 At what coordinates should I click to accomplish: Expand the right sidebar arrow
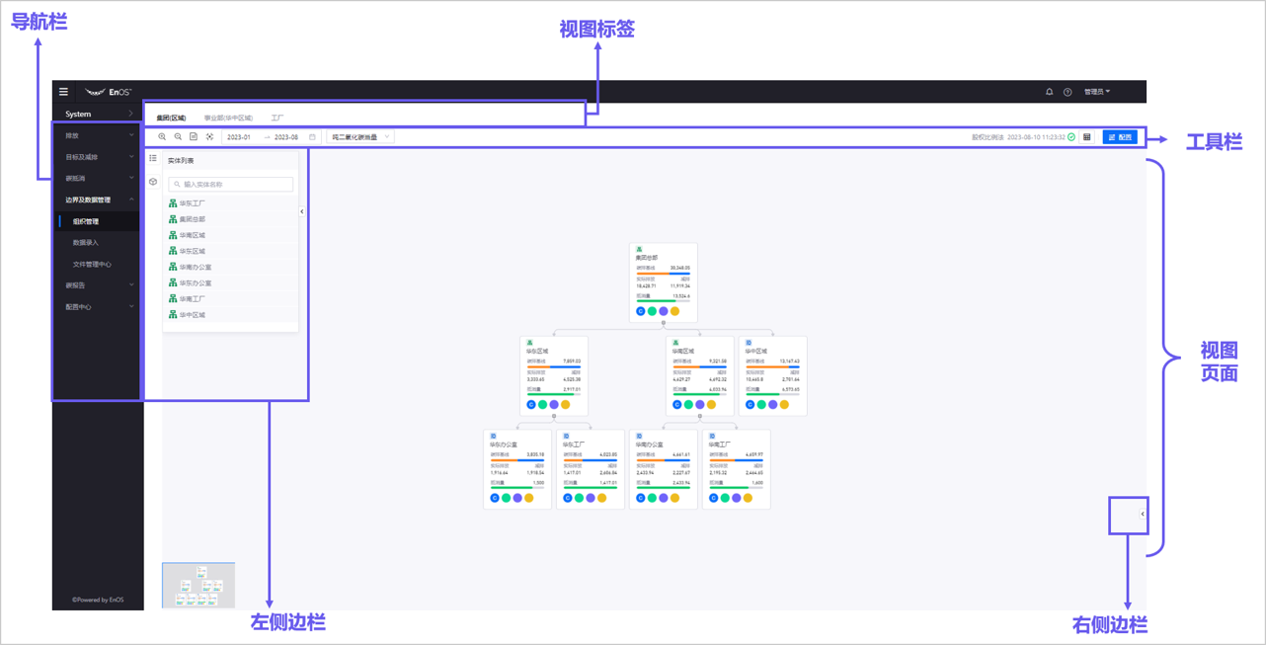coord(1143,514)
